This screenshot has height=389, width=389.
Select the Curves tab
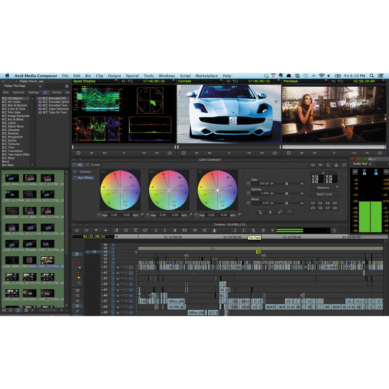tap(95, 165)
